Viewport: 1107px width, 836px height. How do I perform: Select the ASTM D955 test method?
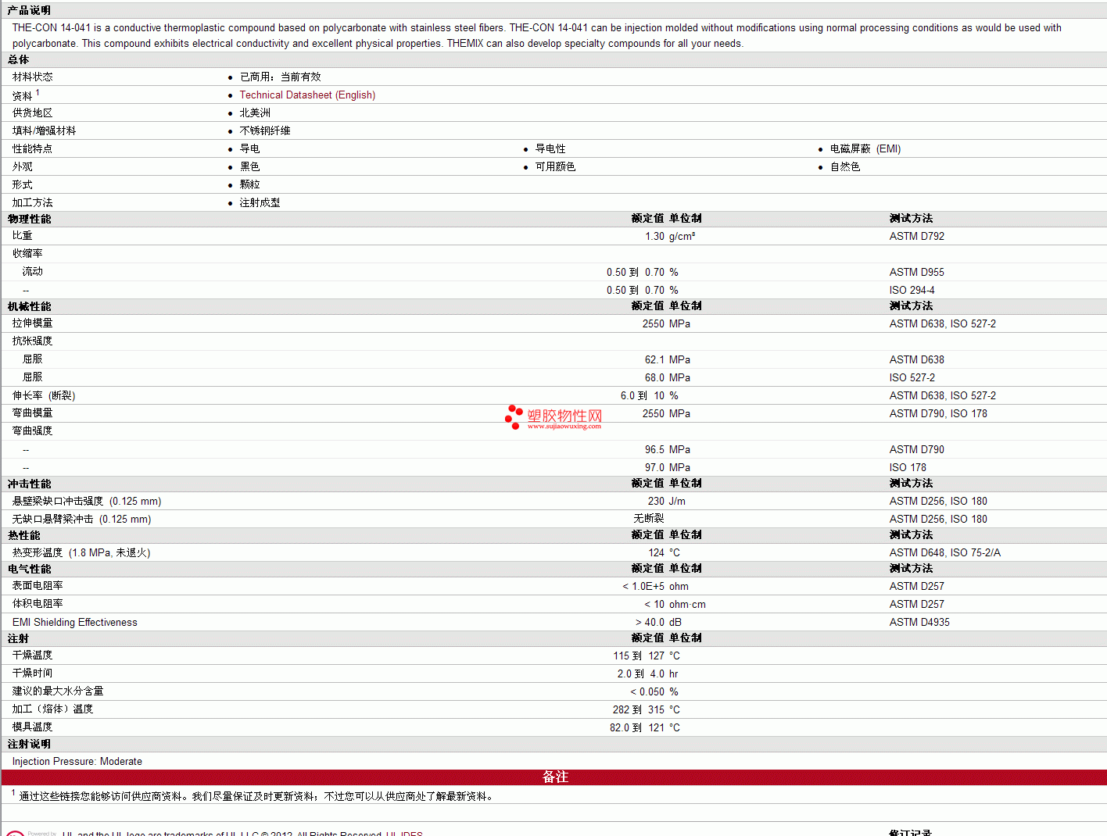(917, 272)
